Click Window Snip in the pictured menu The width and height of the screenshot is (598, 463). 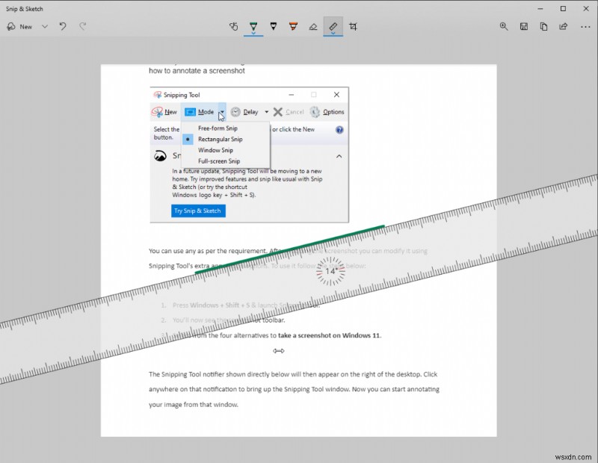click(215, 150)
